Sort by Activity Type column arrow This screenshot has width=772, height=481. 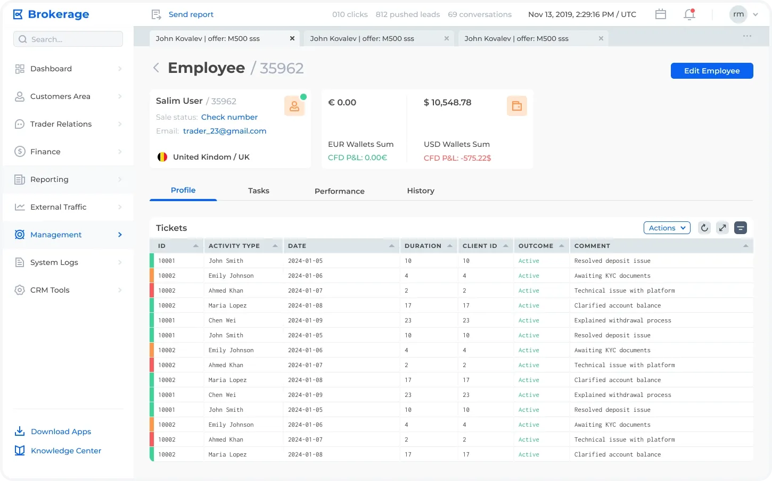[x=275, y=246]
